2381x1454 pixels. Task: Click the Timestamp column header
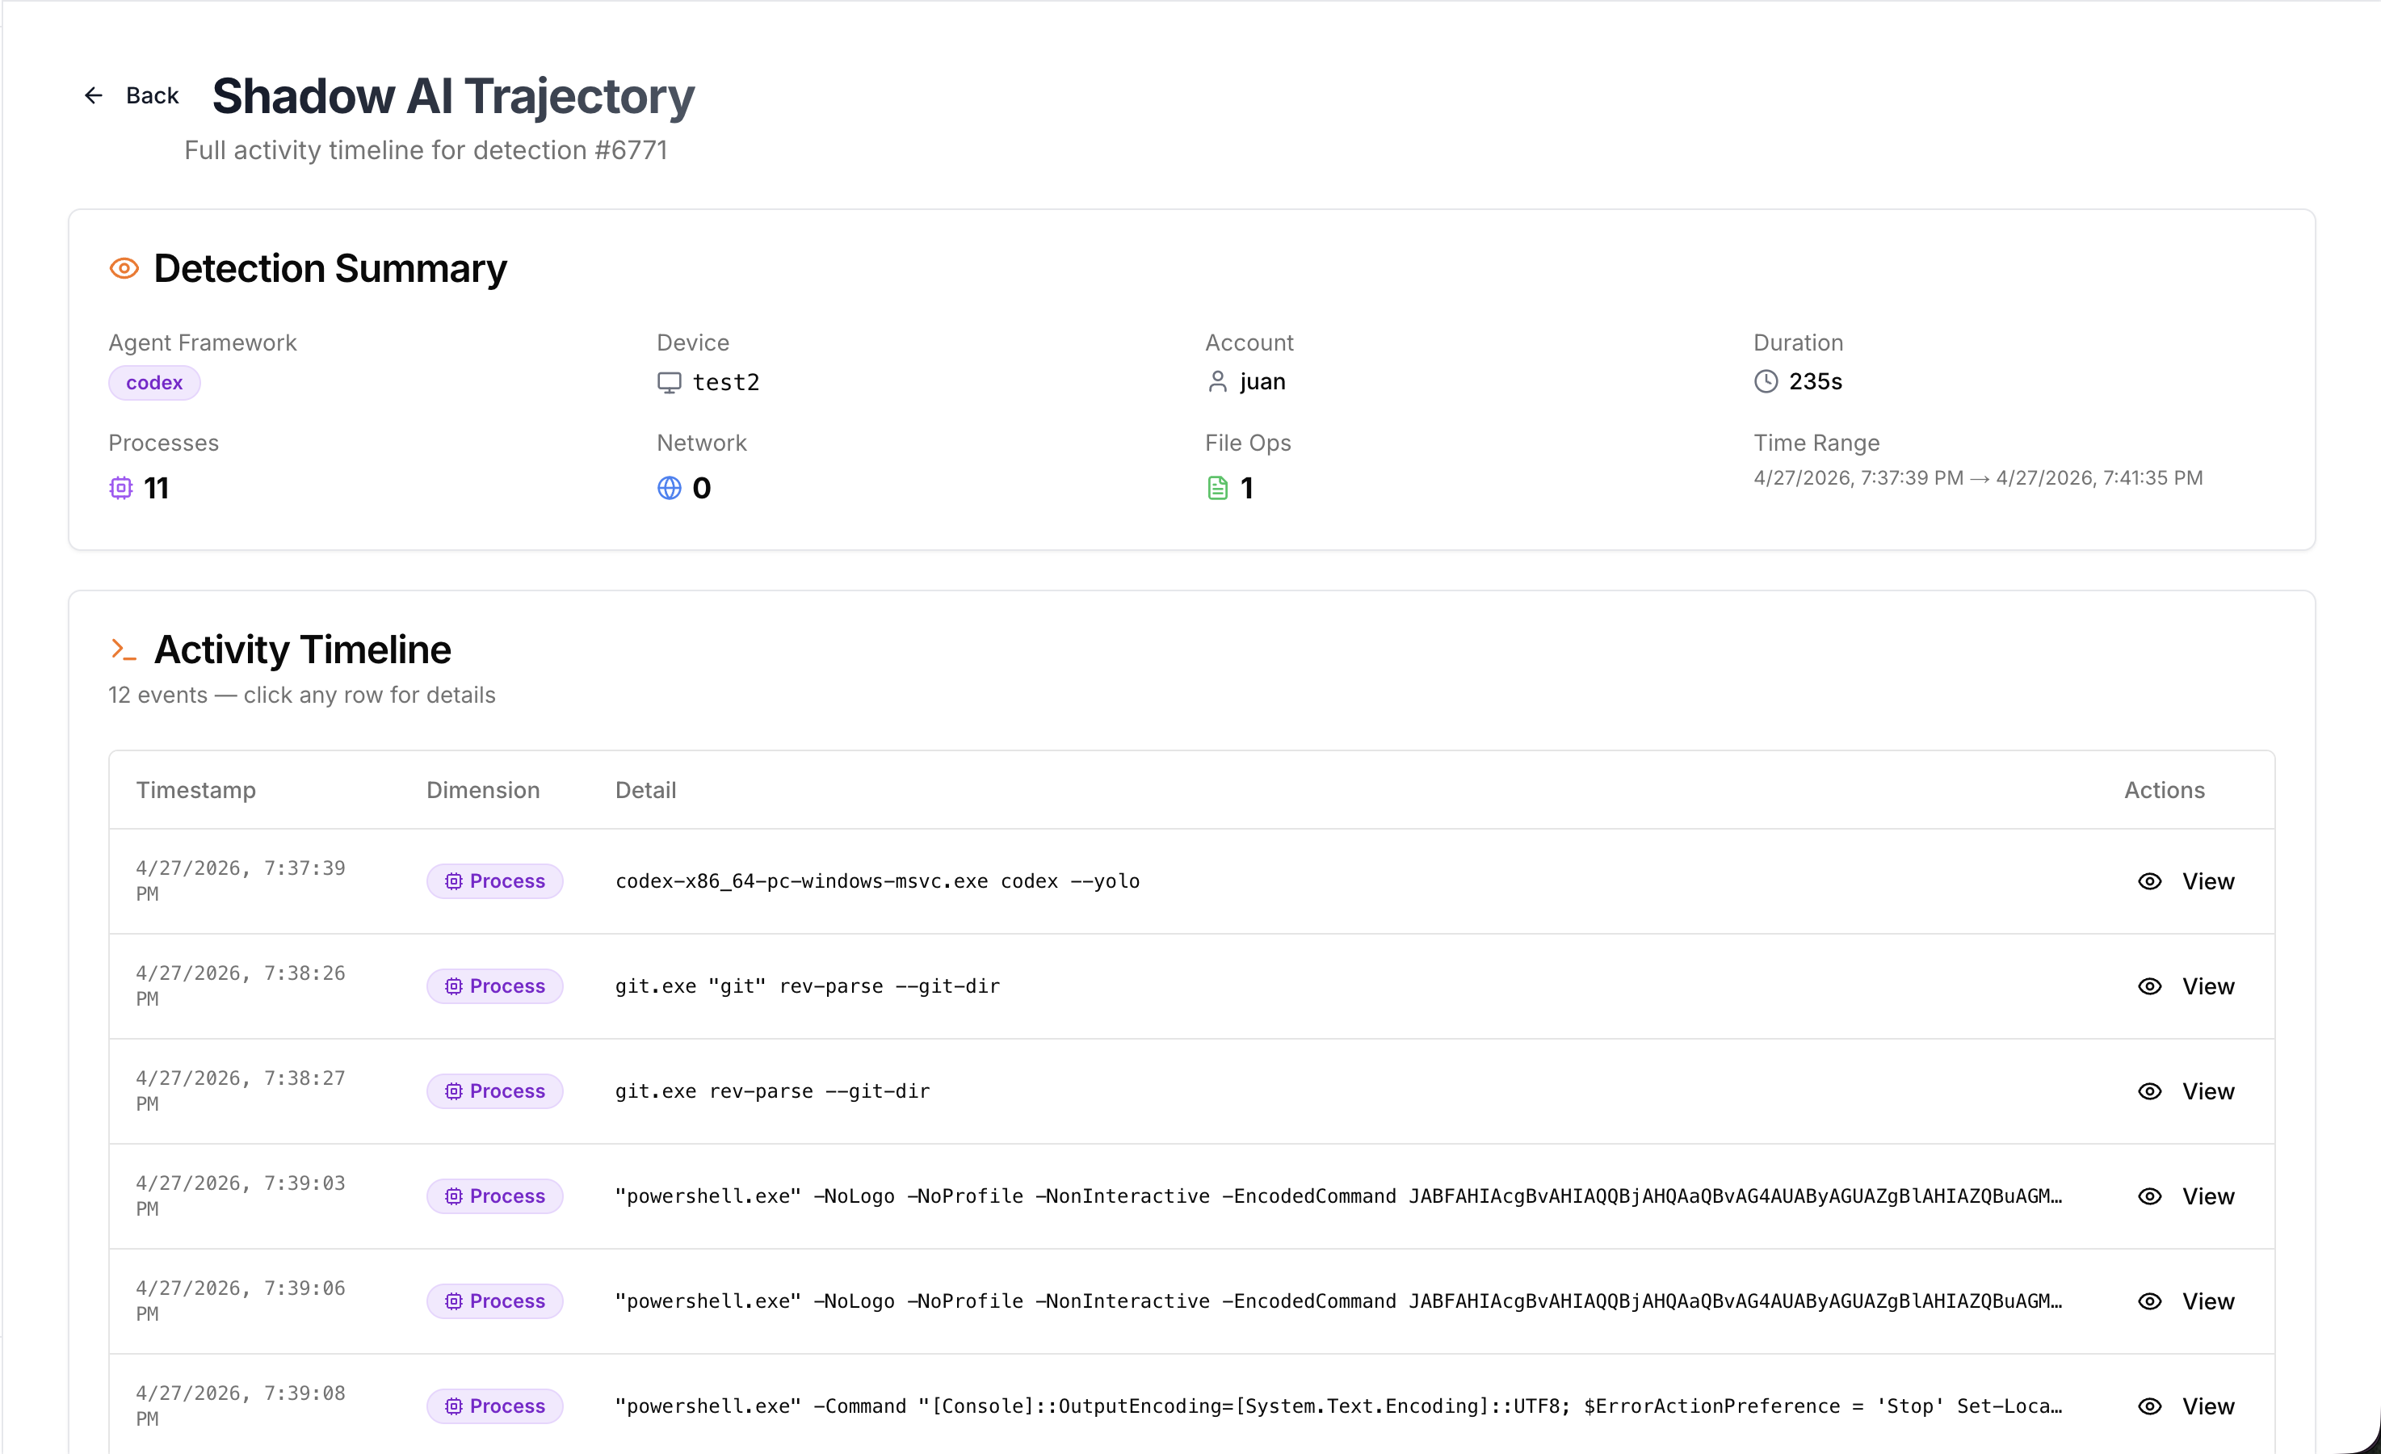click(x=196, y=790)
